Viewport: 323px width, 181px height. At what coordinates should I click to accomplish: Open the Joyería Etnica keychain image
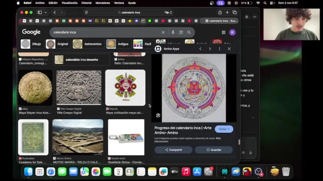[126, 137]
